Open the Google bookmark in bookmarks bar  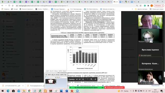[14, 9]
